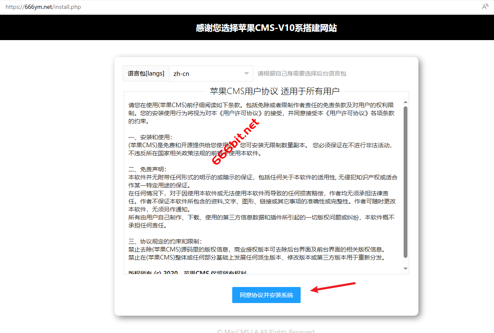The height and width of the screenshot is (333, 494).
Task: Click the line starting 本软件并无附带任何形式的明示
Action: pos(263,177)
